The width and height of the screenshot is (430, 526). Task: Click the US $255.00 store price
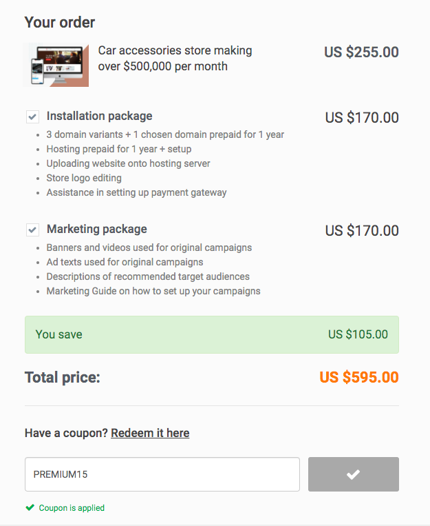tap(361, 52)
